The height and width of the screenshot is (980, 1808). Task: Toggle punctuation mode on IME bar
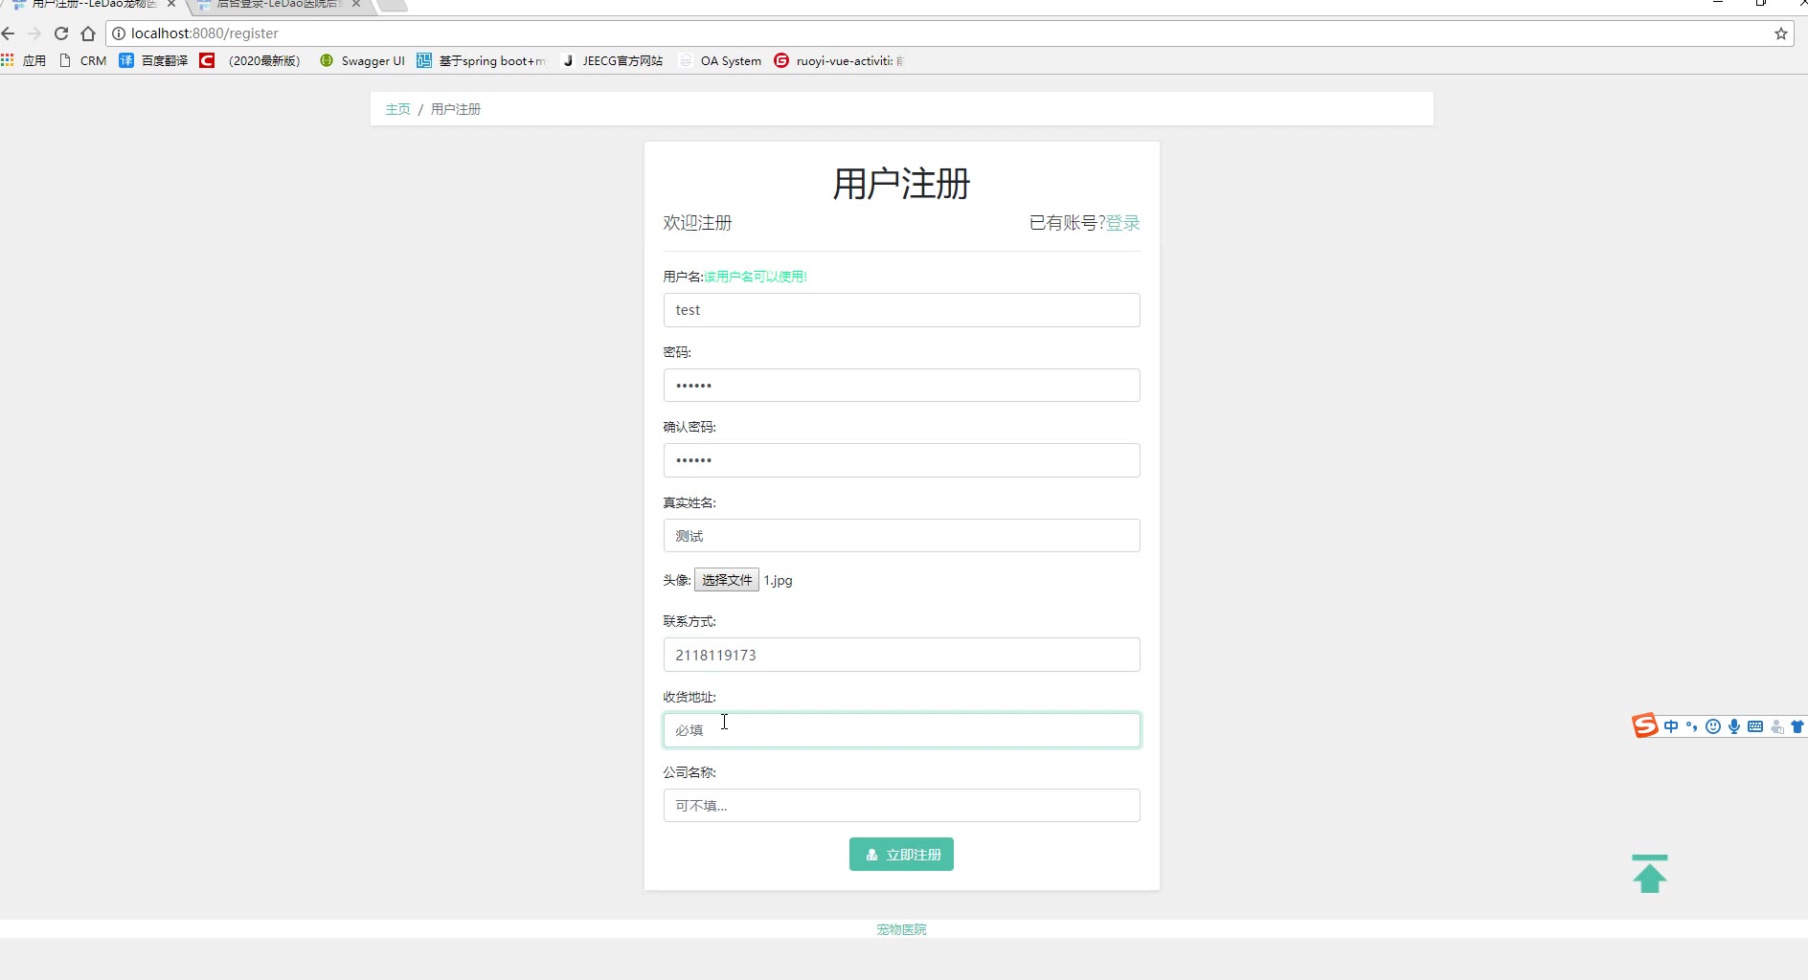pos(1692,726)
